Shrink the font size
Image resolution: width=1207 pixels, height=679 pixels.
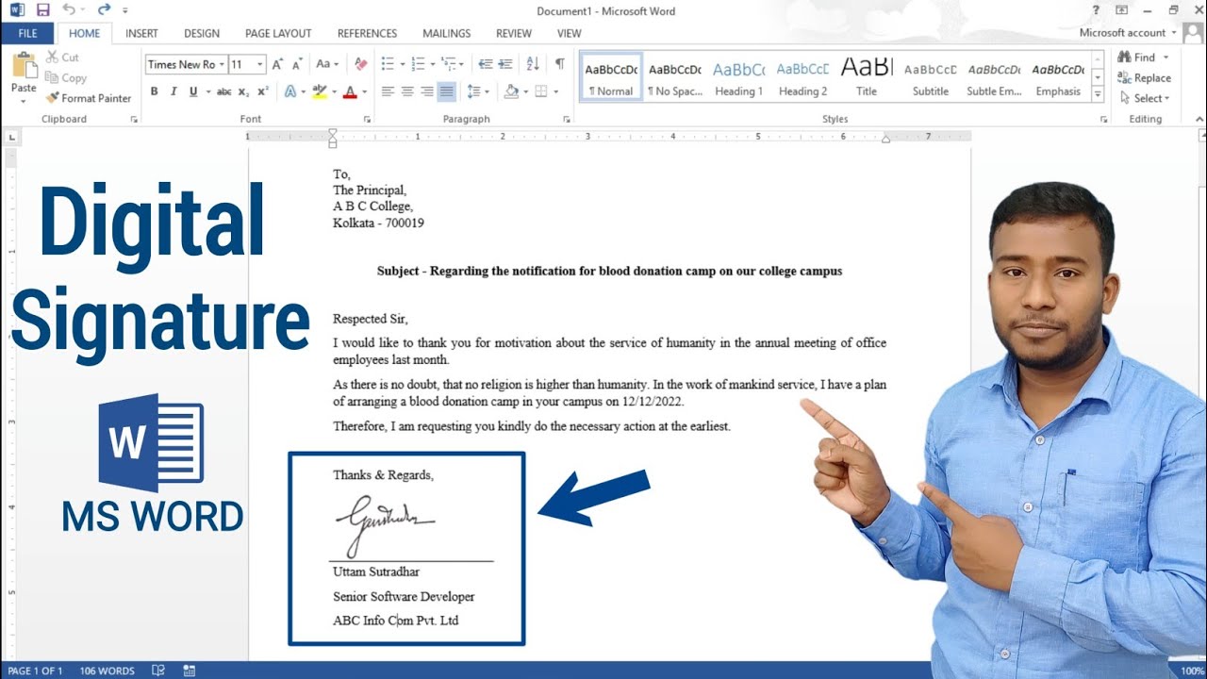point(297,64)
